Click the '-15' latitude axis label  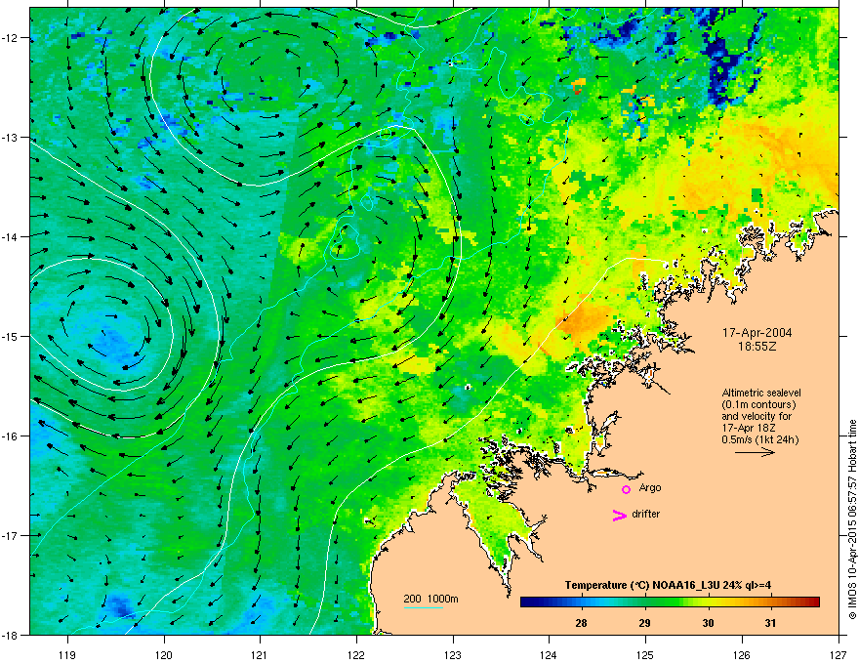click(x=11, y=336)
